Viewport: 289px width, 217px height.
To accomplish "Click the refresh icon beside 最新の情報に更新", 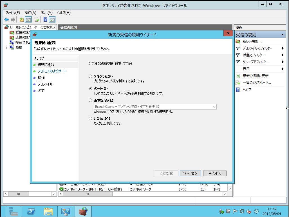I will click(238, 76).
